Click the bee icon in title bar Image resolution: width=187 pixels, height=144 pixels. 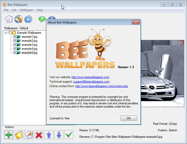pyautogui.click(x=5, y=5)
